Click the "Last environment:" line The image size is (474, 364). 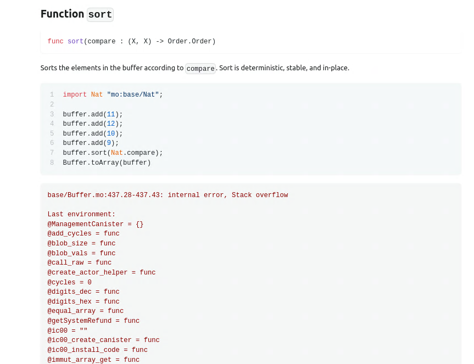click(x=81, y=214)
